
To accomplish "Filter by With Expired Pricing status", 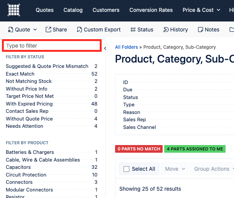I will point(51,104).
